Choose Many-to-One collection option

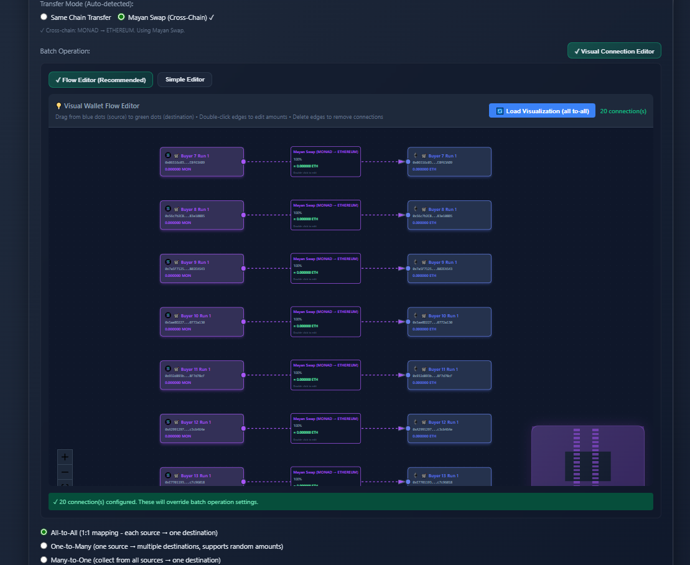pyautogui.click(x=44, y=560)
